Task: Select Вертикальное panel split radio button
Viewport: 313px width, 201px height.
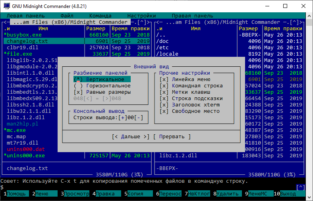Action: click(102, 79)
